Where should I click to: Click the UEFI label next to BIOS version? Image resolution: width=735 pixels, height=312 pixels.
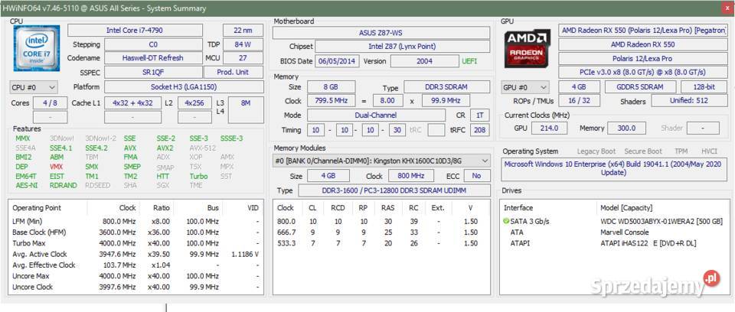tap(469, 61)
